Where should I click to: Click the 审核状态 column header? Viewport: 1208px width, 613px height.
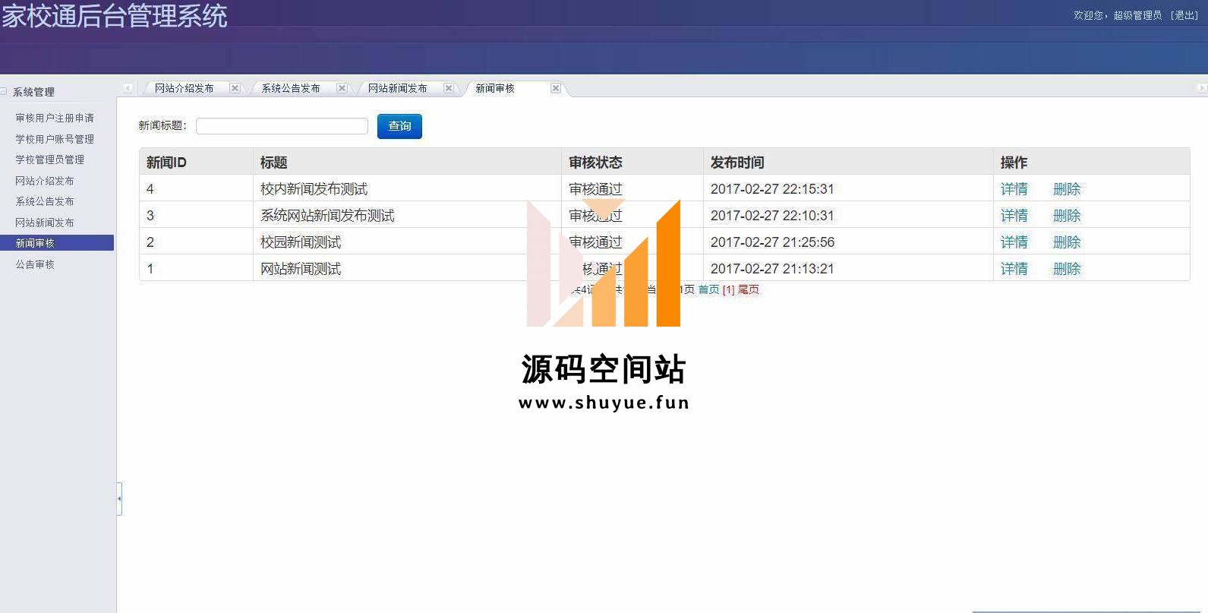pyautogui.click(x=632, y=162)
